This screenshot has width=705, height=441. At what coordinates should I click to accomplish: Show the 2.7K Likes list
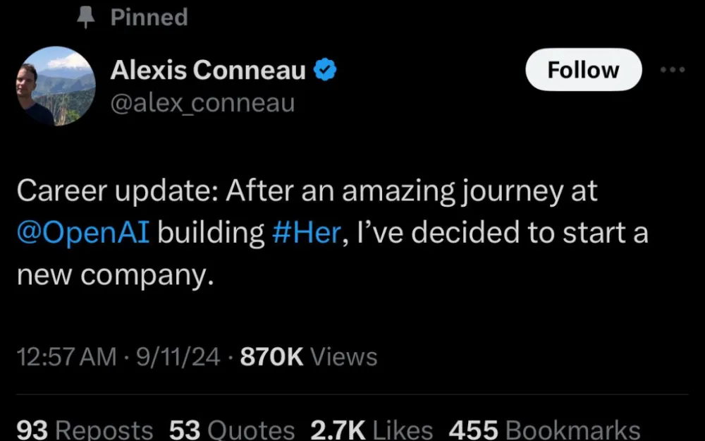(372, 430)
